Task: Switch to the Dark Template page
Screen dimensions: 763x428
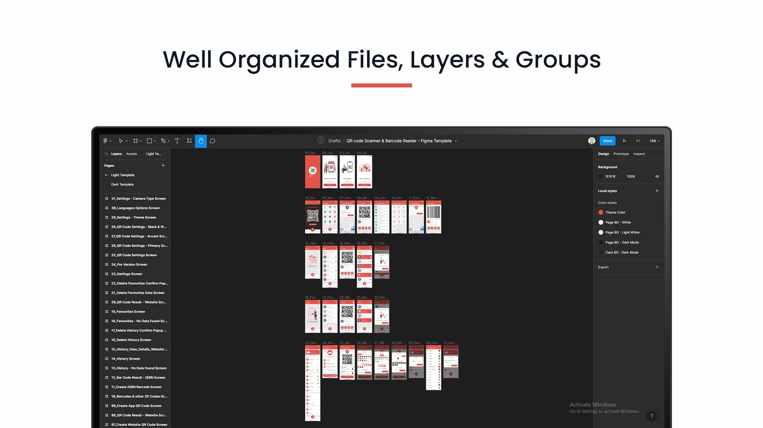Action: [122, 184]
